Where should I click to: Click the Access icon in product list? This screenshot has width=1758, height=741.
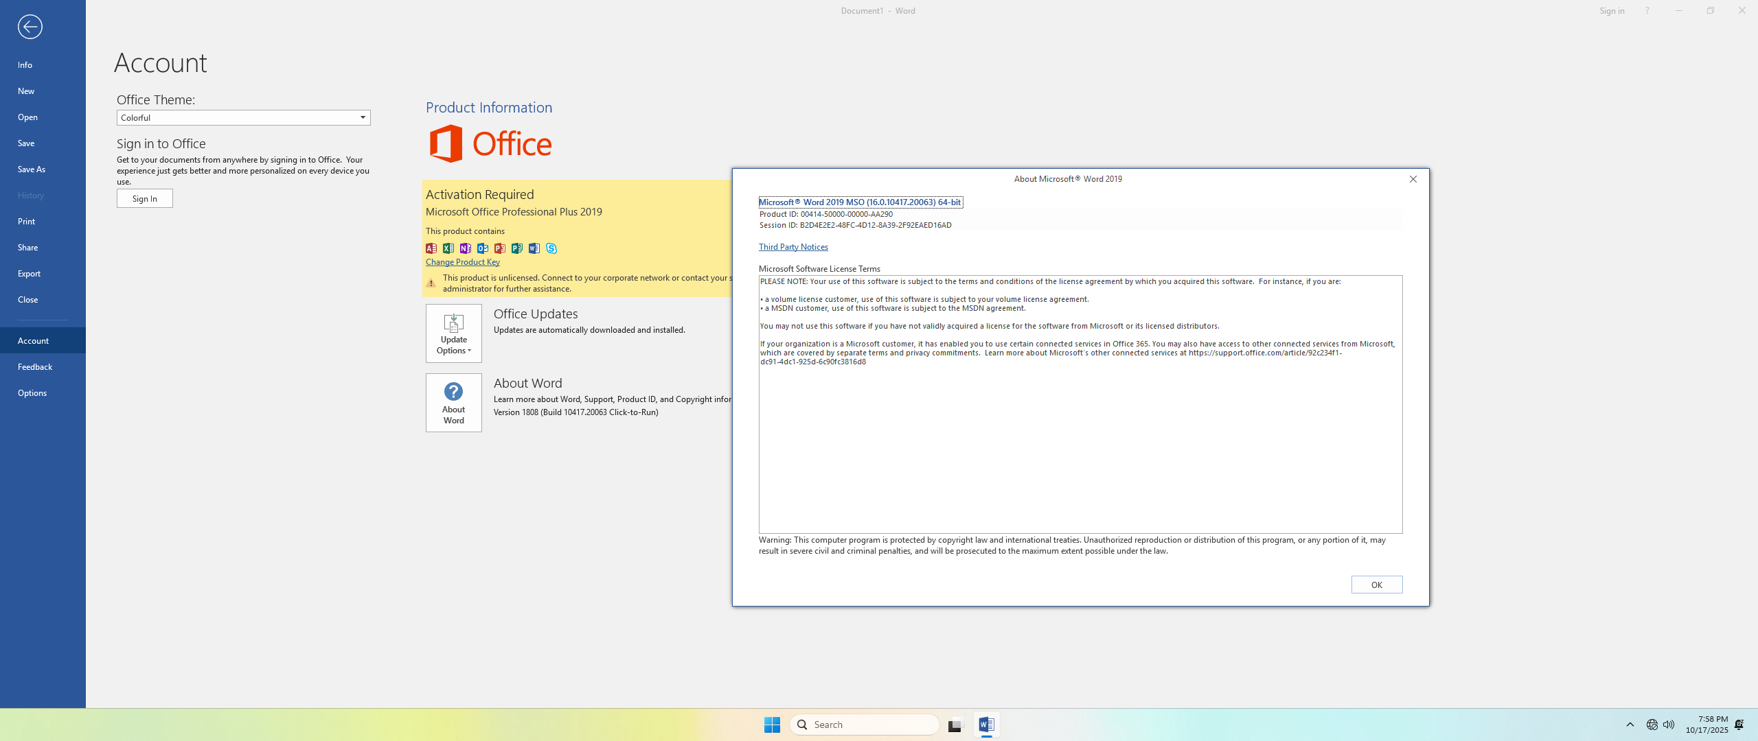(x=431, y=248)
